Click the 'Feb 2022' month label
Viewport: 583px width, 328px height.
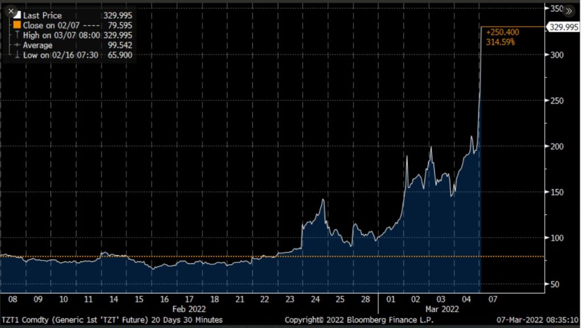coord(189,309)
